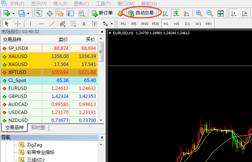Switch to D1 timeframe

click(x=187, y=24)
